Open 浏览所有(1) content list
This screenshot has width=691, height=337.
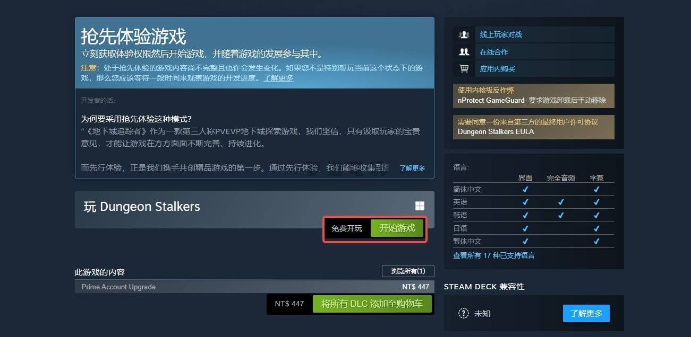[408, 271]
